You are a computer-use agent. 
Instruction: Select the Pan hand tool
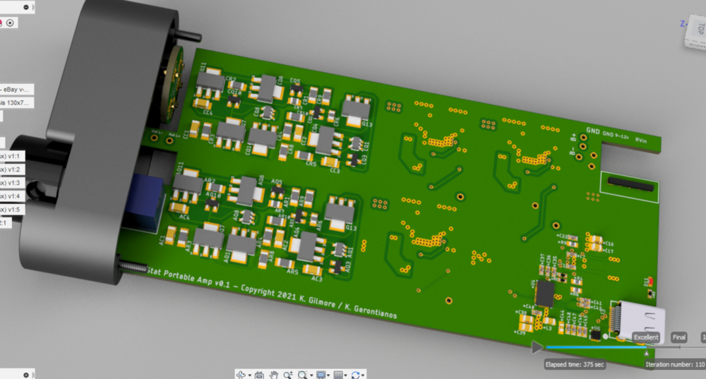[274, 375]
